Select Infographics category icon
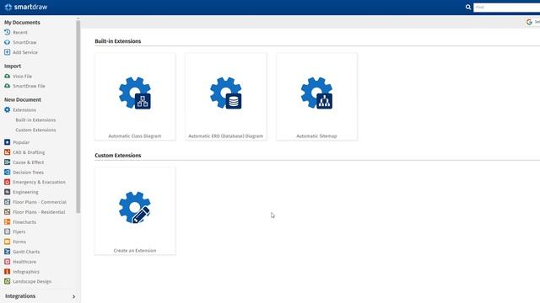The image size is (540, 303). (8, 272)
